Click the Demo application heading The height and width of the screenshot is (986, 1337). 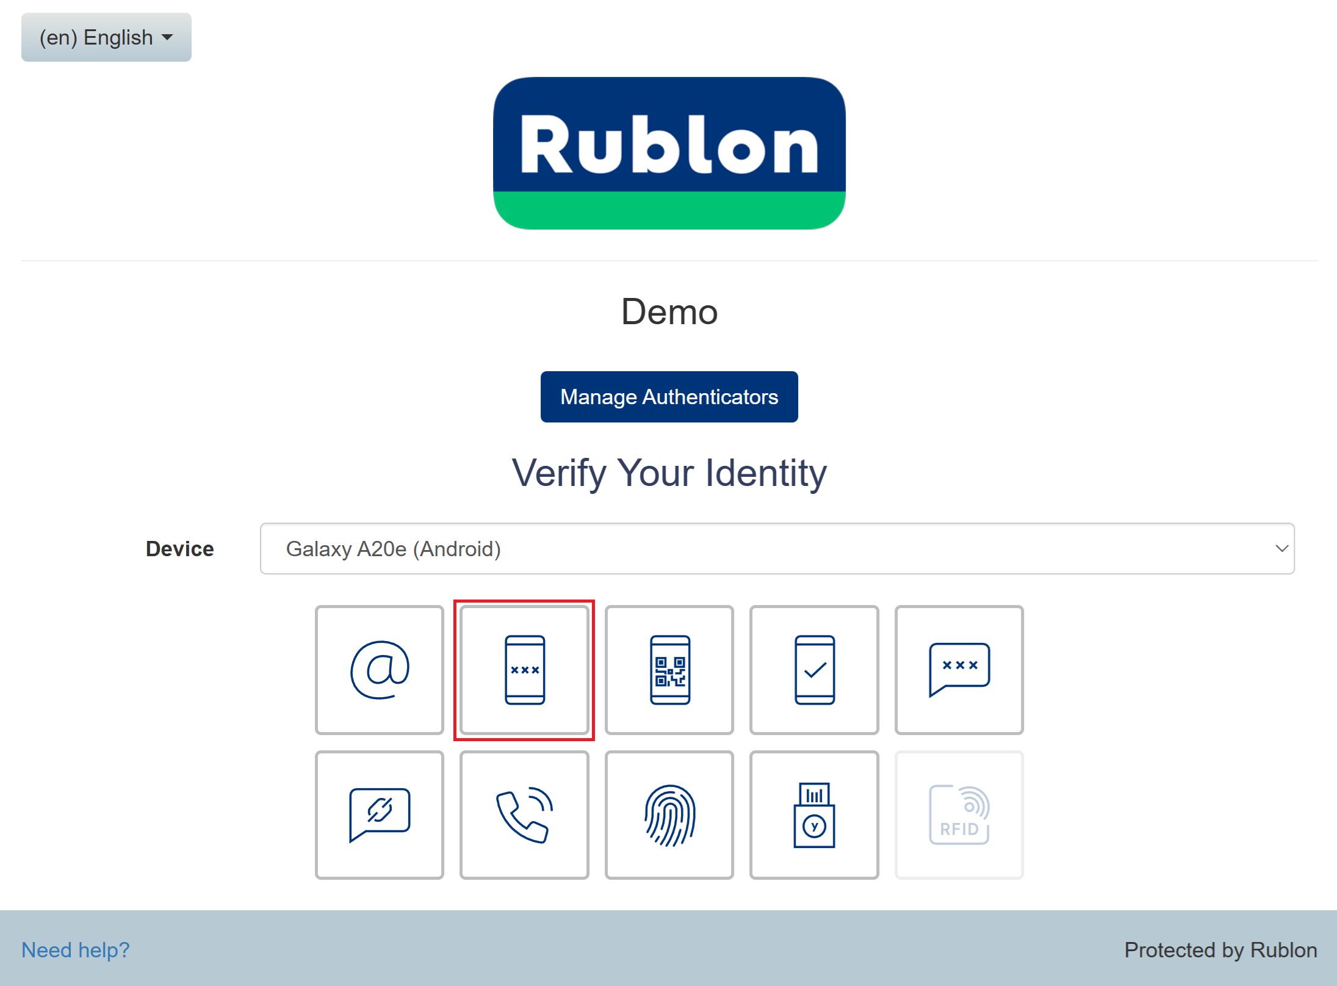pyautogui.click(x=669, y=312)
